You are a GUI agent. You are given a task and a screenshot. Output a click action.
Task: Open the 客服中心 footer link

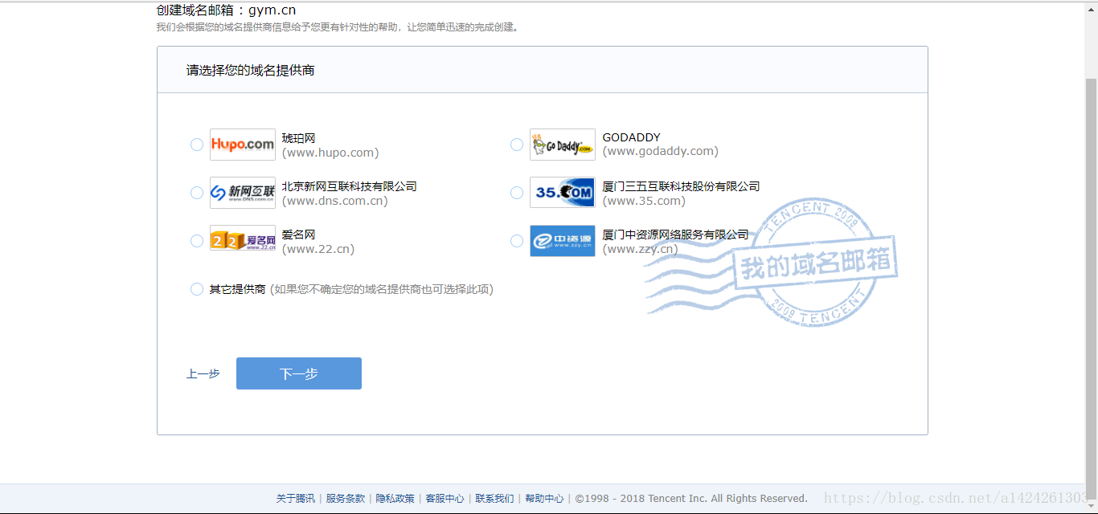point(445,498)
